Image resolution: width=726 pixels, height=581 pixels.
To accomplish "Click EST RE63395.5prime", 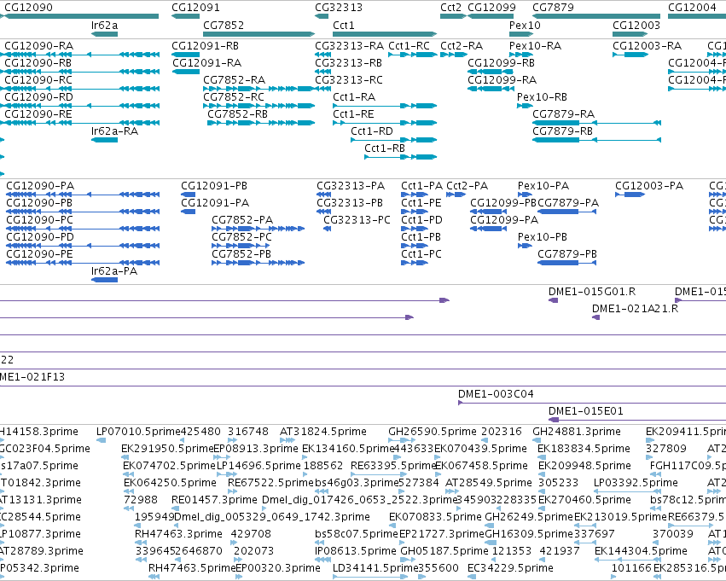I will click(392, 466).
